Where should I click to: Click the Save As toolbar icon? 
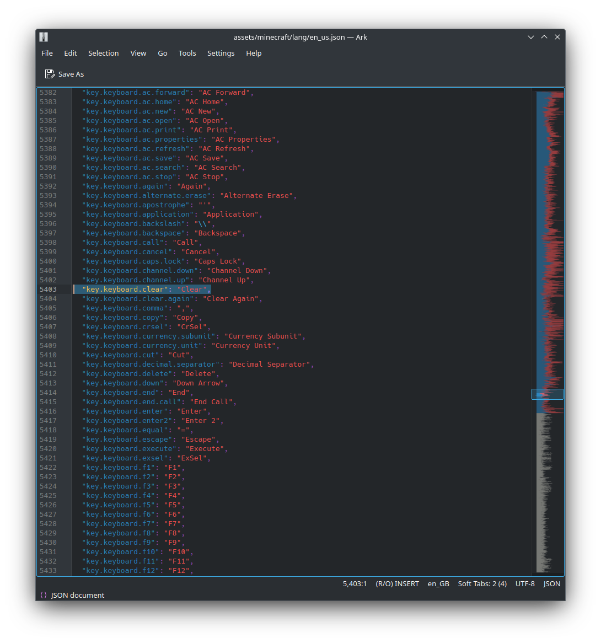click(50, 74)
